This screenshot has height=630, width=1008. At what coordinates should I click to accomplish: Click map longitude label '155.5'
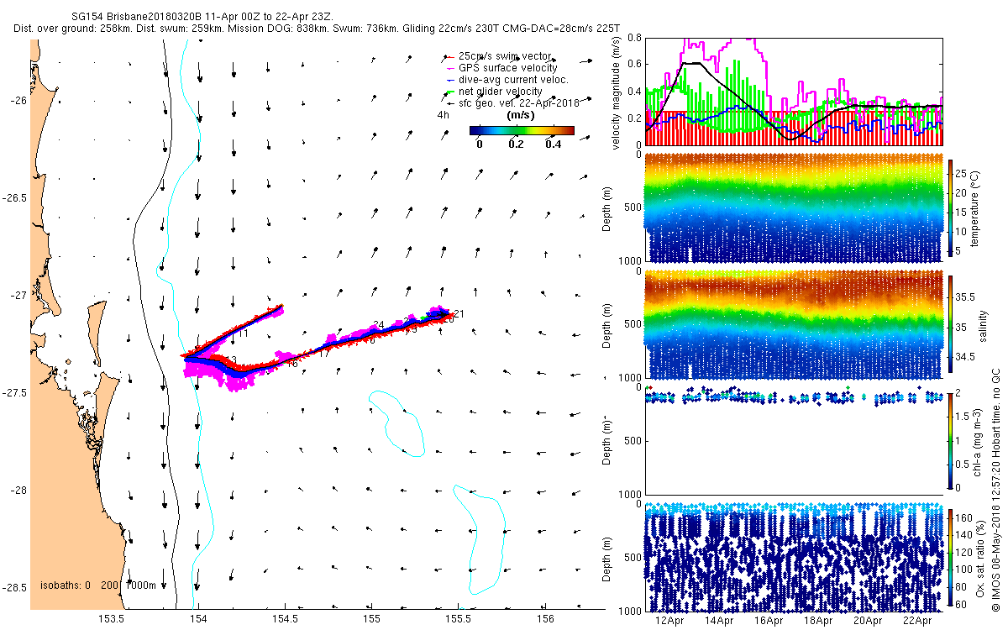coord(459,619)
